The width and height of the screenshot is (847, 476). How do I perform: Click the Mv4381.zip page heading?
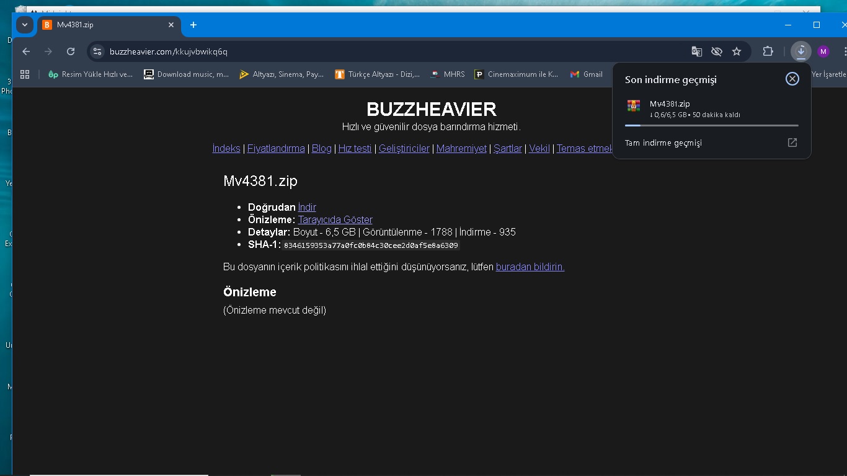pyautogui.click(x=260, y=181)
